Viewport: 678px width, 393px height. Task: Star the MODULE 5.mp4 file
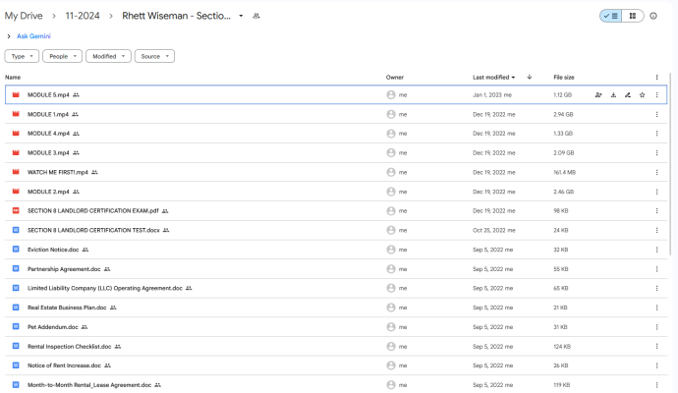point(642,95)
